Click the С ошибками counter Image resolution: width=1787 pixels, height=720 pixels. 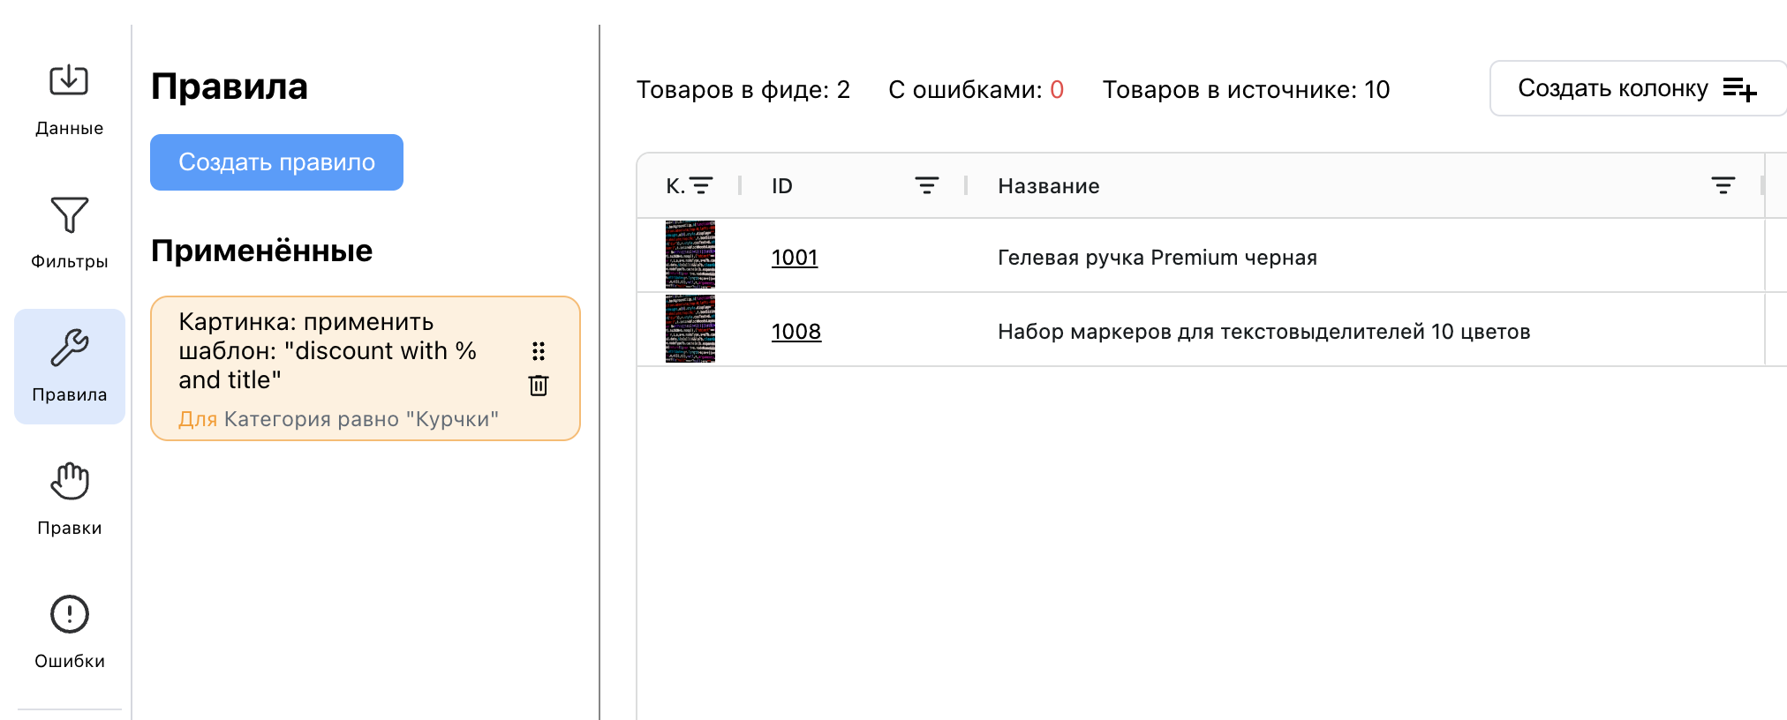(976, 90)
